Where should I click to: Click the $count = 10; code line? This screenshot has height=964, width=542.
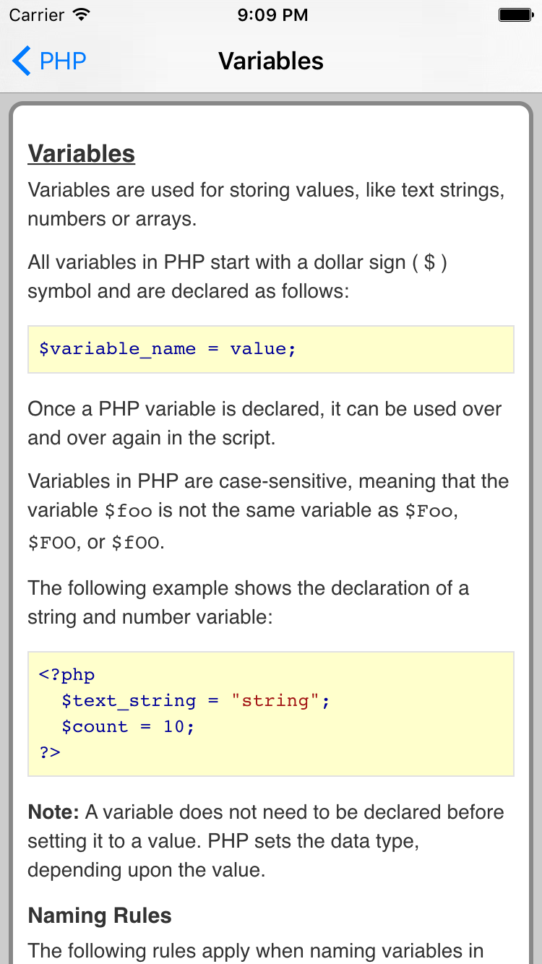pos(129,727)
